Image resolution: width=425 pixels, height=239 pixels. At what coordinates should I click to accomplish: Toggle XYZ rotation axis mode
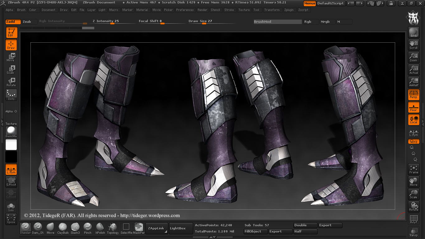coord(413,142)
